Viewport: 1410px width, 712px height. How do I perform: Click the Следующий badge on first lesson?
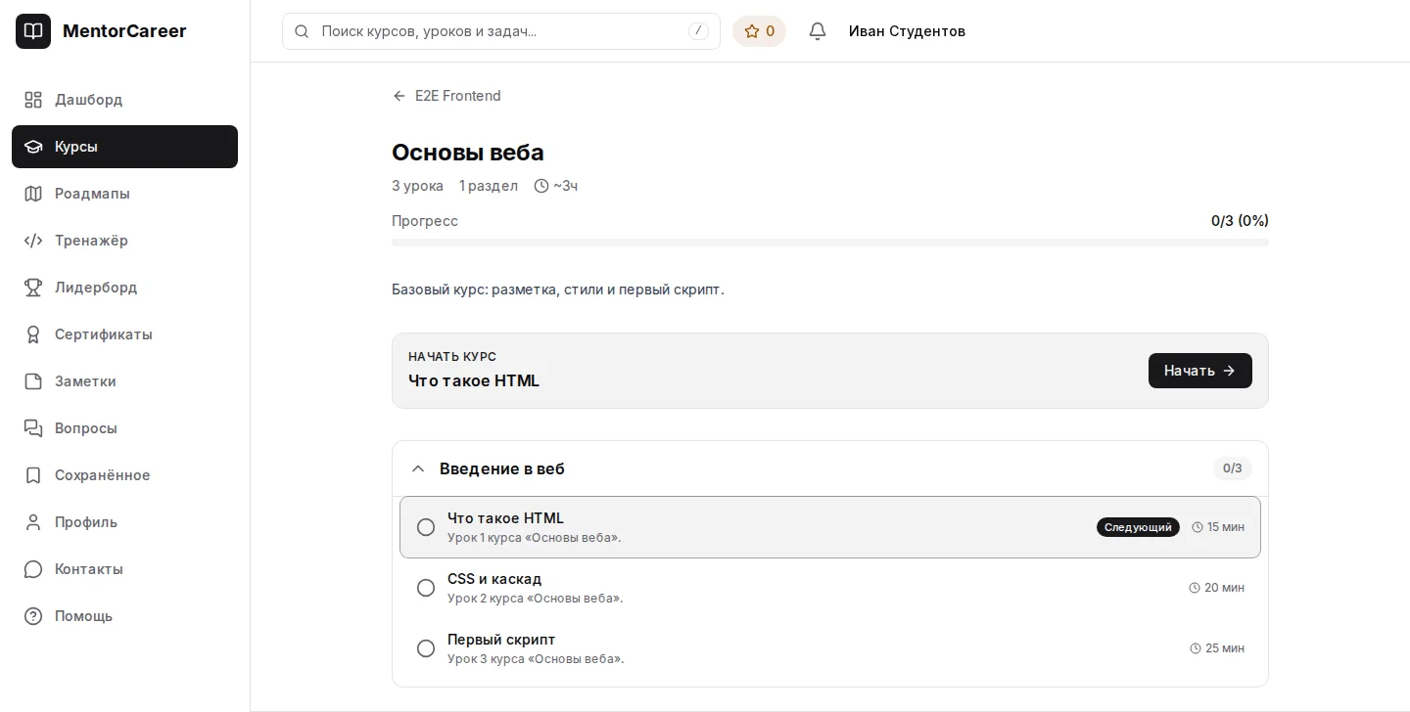pos(1138,527)
